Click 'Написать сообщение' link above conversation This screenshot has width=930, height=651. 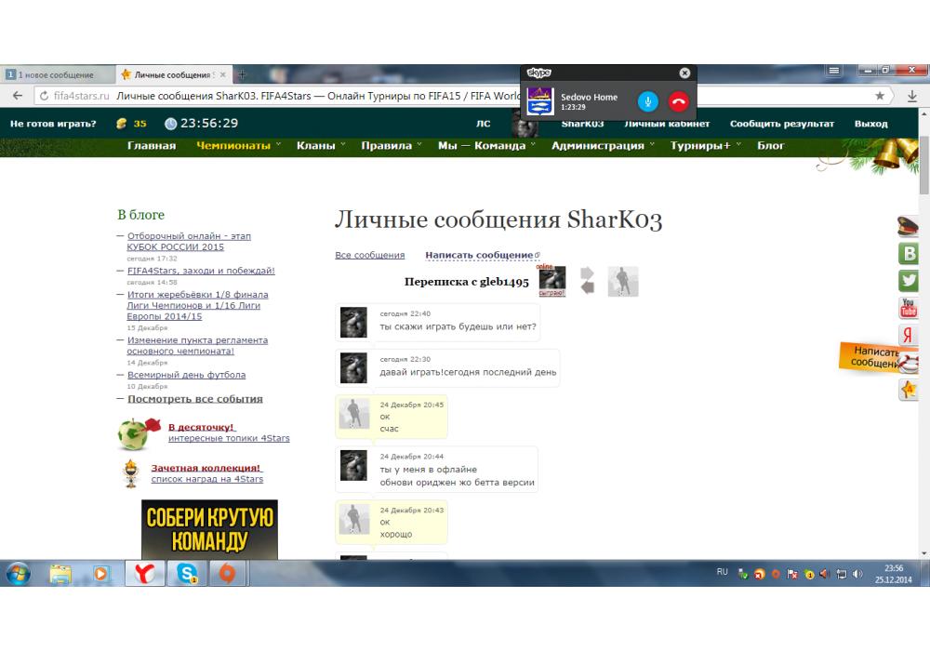479,255
